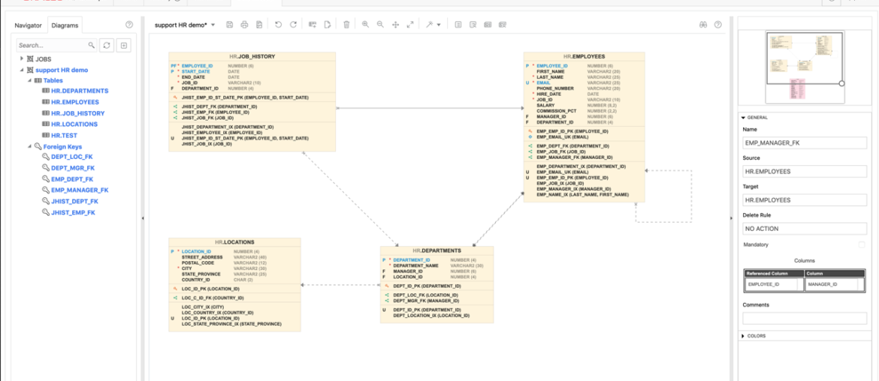Click the Fit to screen expand icon
The width and height of the screenshot is (879, 381).
point(409,25)
